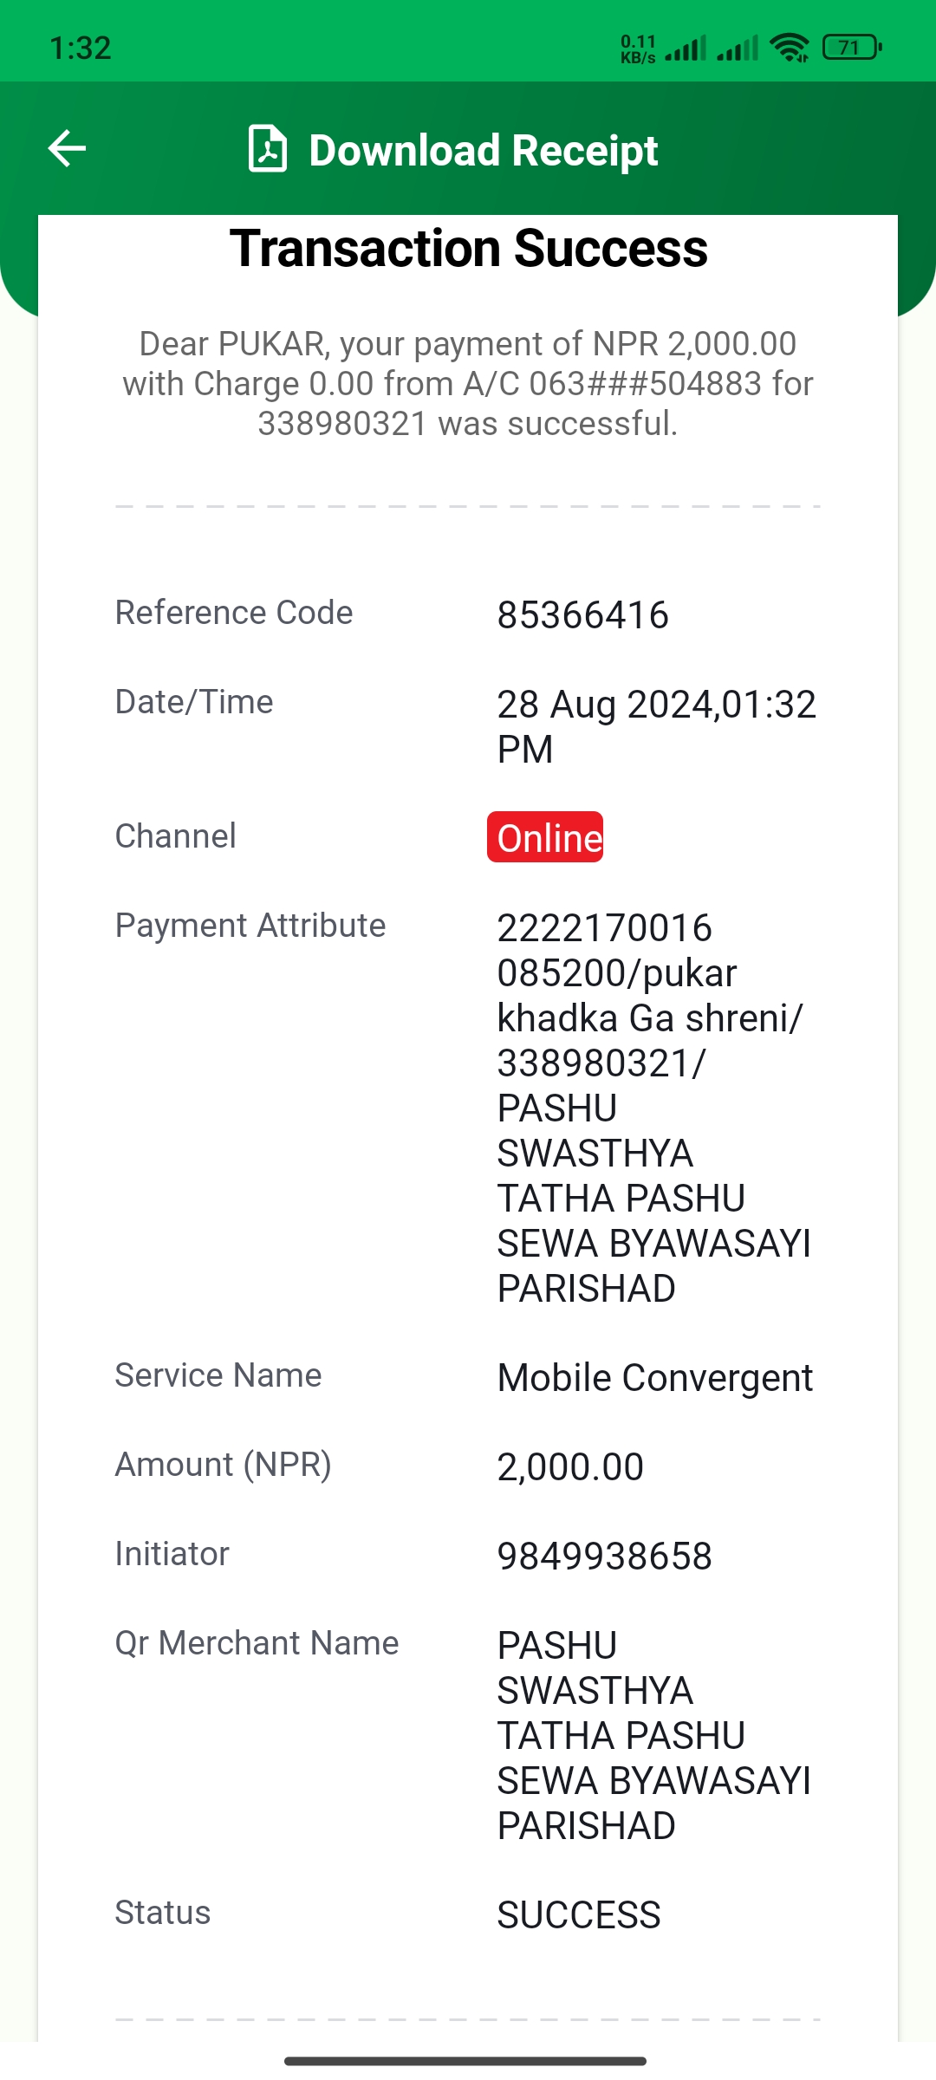Select the amount value 2,000.00

pyautogui.click(x=570, y=1467)
